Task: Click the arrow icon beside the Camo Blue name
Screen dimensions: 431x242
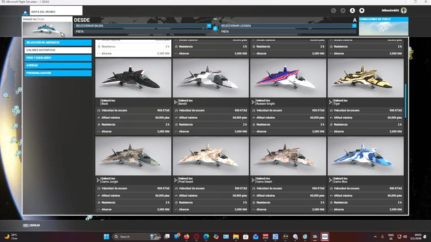Action: click(331, 180)
